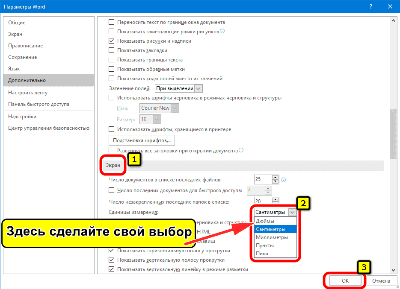This screenshot has width=400, height=289.
Task: Click info icon beside recent files count
Action: (283, 180)
